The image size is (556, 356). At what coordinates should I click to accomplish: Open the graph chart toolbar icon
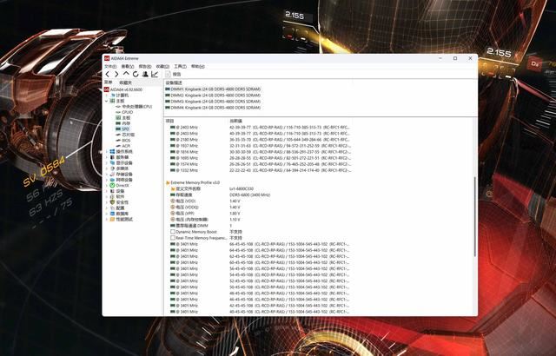155,74
